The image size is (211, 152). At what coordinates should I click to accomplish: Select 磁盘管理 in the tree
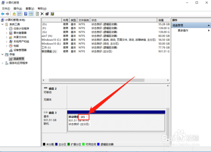[x=19, y=59]
